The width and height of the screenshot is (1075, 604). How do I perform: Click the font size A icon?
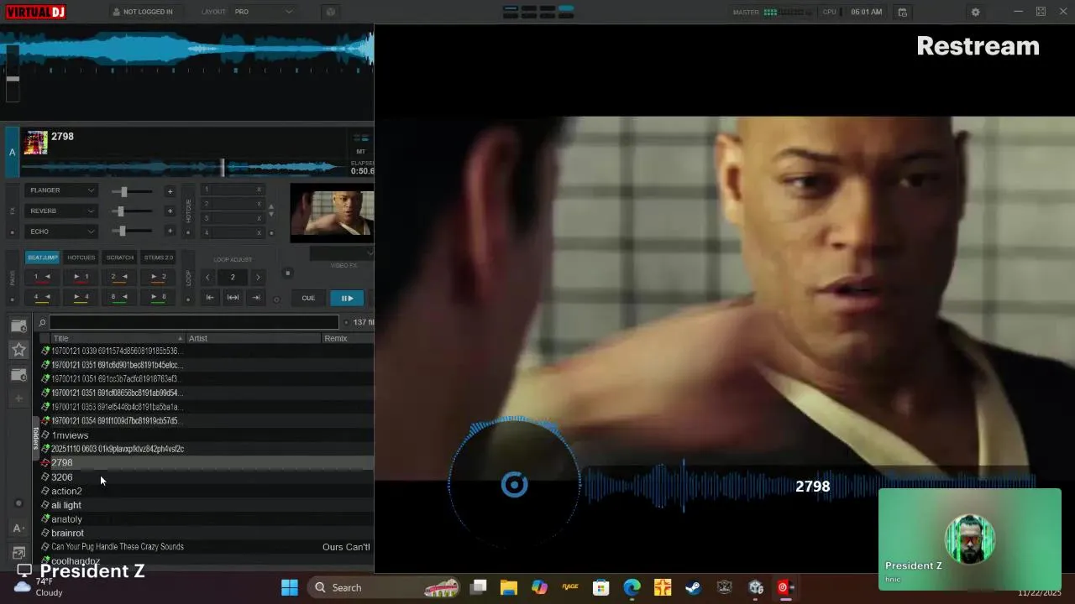tap(18, 528)
